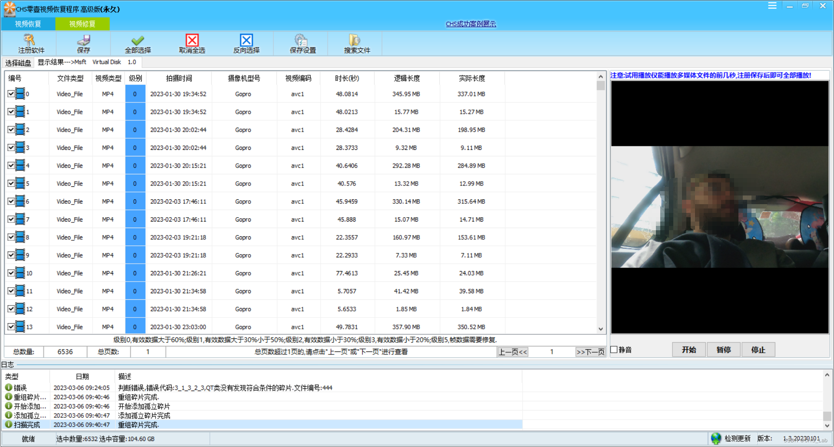This screenshot has height=447, width=834.
Task: Click the info icon of the 错误 log entry
Action: [8, 387]
